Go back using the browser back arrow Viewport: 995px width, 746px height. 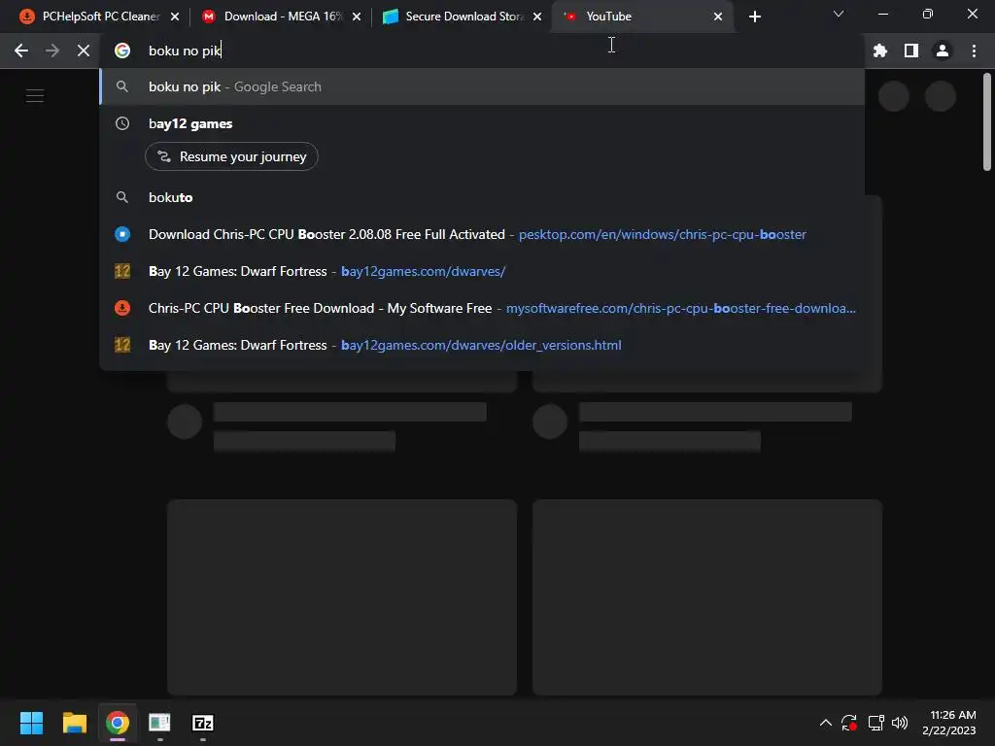[21, 51]
